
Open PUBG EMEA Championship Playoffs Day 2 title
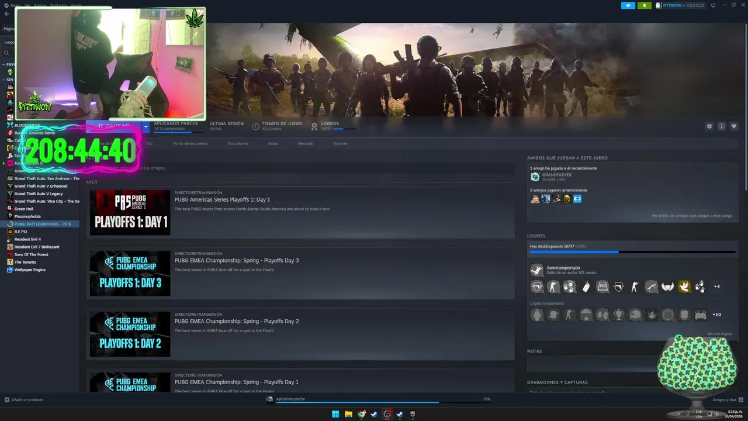(x=237, y=321)
